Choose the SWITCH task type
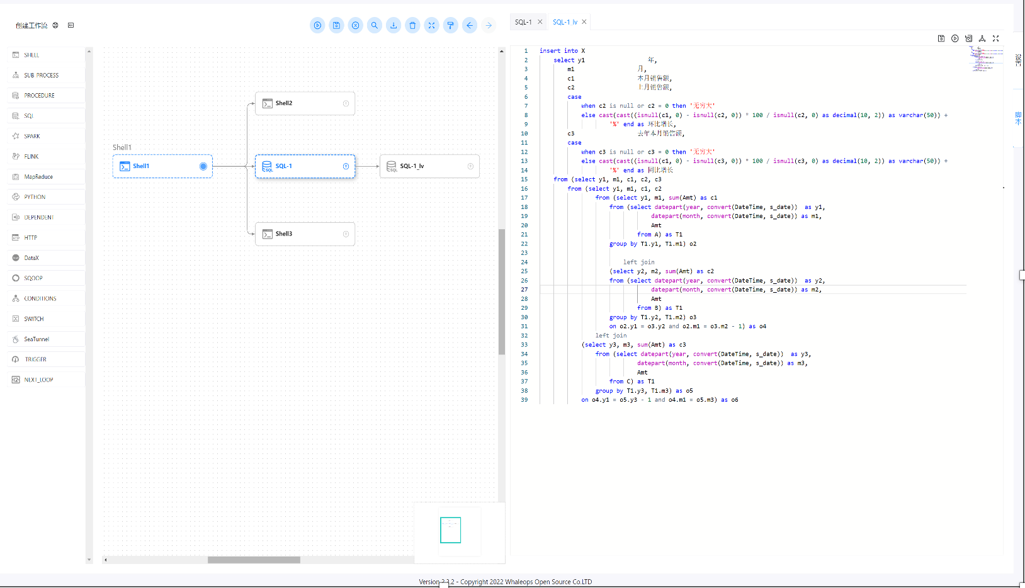 (47, 319)
